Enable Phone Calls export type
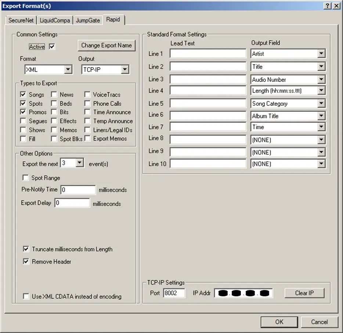Image resolution: width=343 pixels, height=333 pixels. coord(87,103)
